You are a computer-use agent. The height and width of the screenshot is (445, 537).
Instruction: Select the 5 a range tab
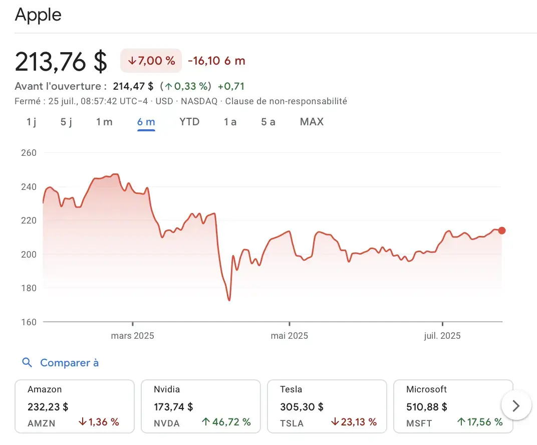(268, 122)
